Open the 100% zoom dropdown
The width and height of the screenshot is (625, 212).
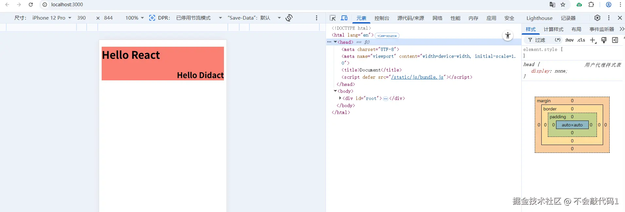(x=135, y=18)
